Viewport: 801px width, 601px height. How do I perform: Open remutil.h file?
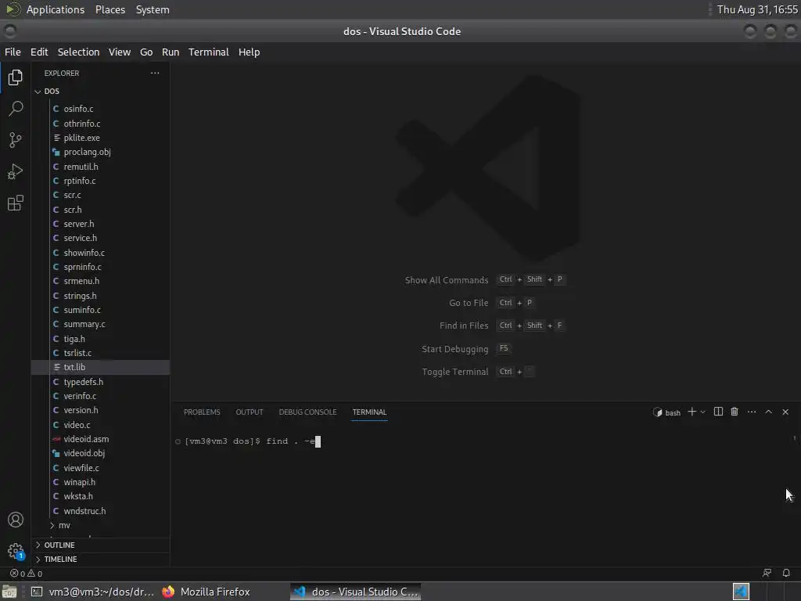click(x=100, y=167)
